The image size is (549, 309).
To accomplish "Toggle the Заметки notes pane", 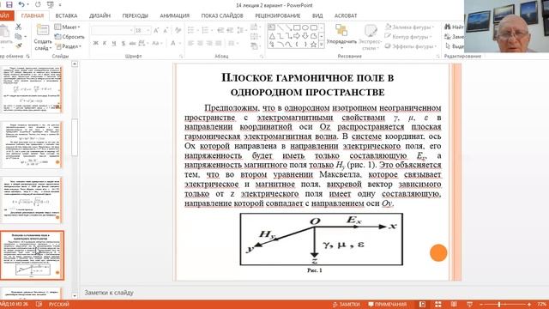I will tap(346, 305).
